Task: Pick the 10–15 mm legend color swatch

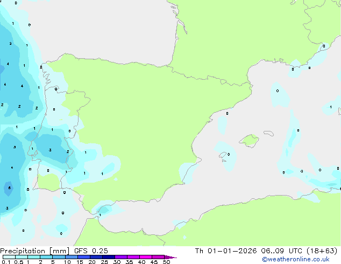Action: click(71, 257)
